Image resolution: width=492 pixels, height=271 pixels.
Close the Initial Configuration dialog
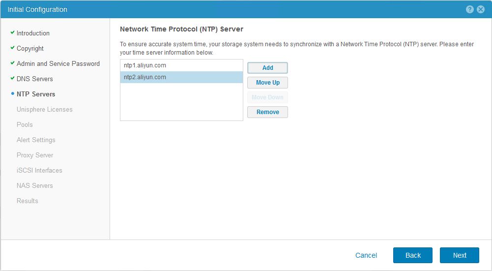[480, 9]
